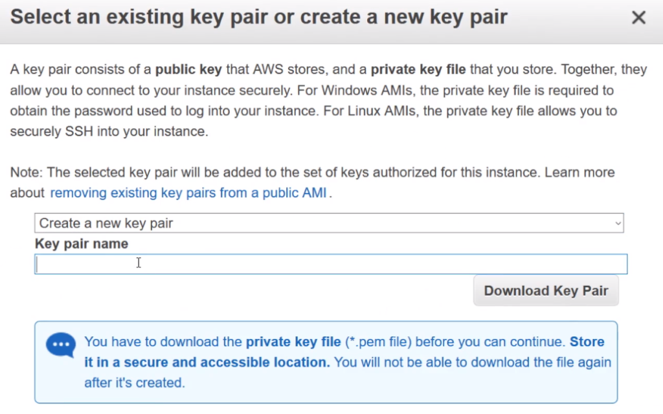Click the 'securely SSH into your instance' line

click(x=109, y=131)
